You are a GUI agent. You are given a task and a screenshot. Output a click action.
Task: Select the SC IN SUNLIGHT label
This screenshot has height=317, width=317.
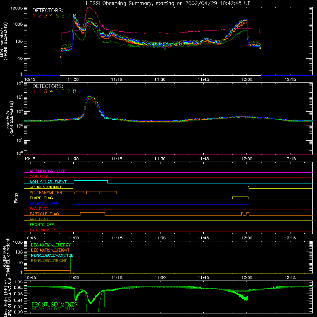(x=46, y=187)
